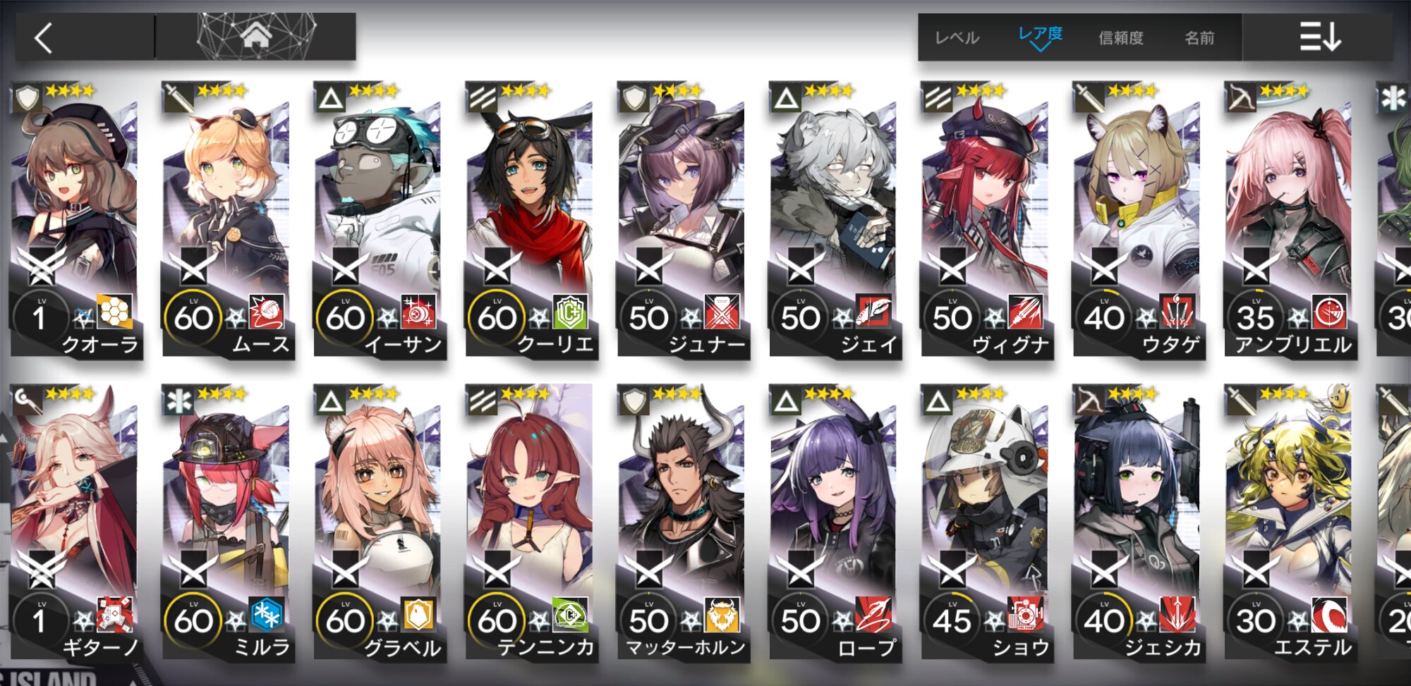The width and height of the screenshot is (1411, 686).
Task: Open ヴィグナ operator details
Action: click(986, 221)
